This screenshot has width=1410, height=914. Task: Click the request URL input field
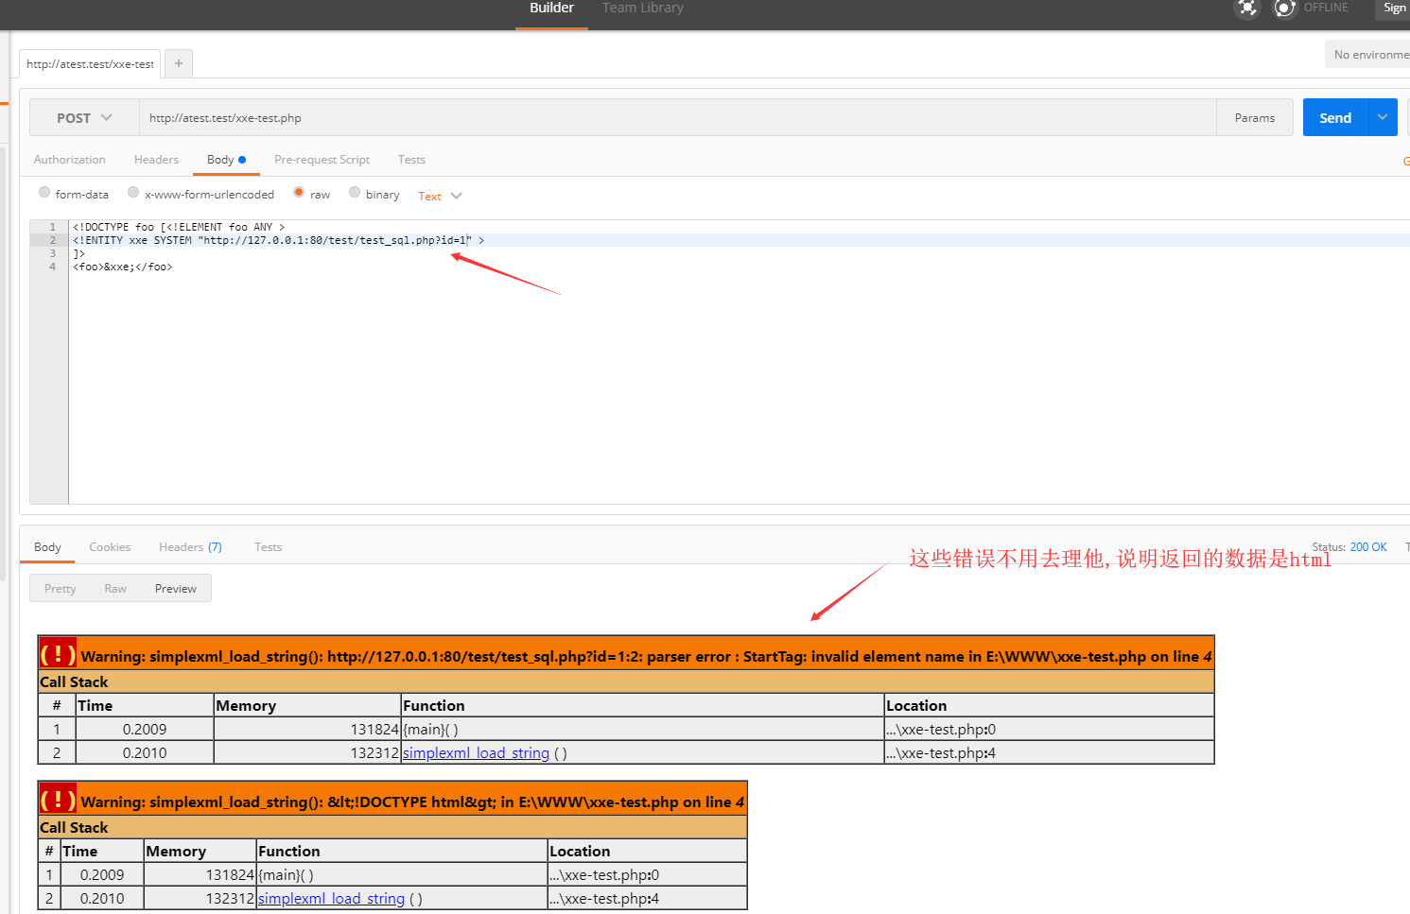click(677, 118)
